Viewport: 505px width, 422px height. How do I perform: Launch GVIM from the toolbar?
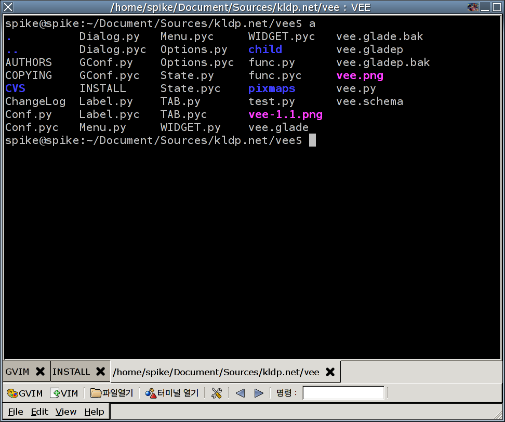pos(24,393)
